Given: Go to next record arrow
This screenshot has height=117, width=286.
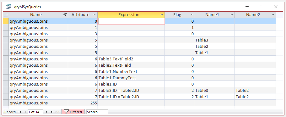Looking at the screenshot, I should [47, 112].
